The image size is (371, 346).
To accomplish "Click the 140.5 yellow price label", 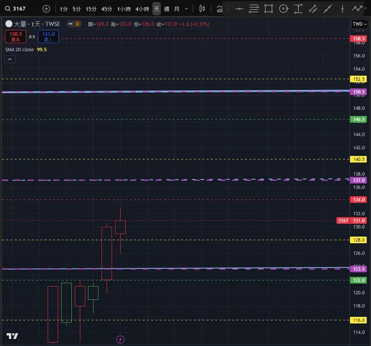I will point(358,159).
